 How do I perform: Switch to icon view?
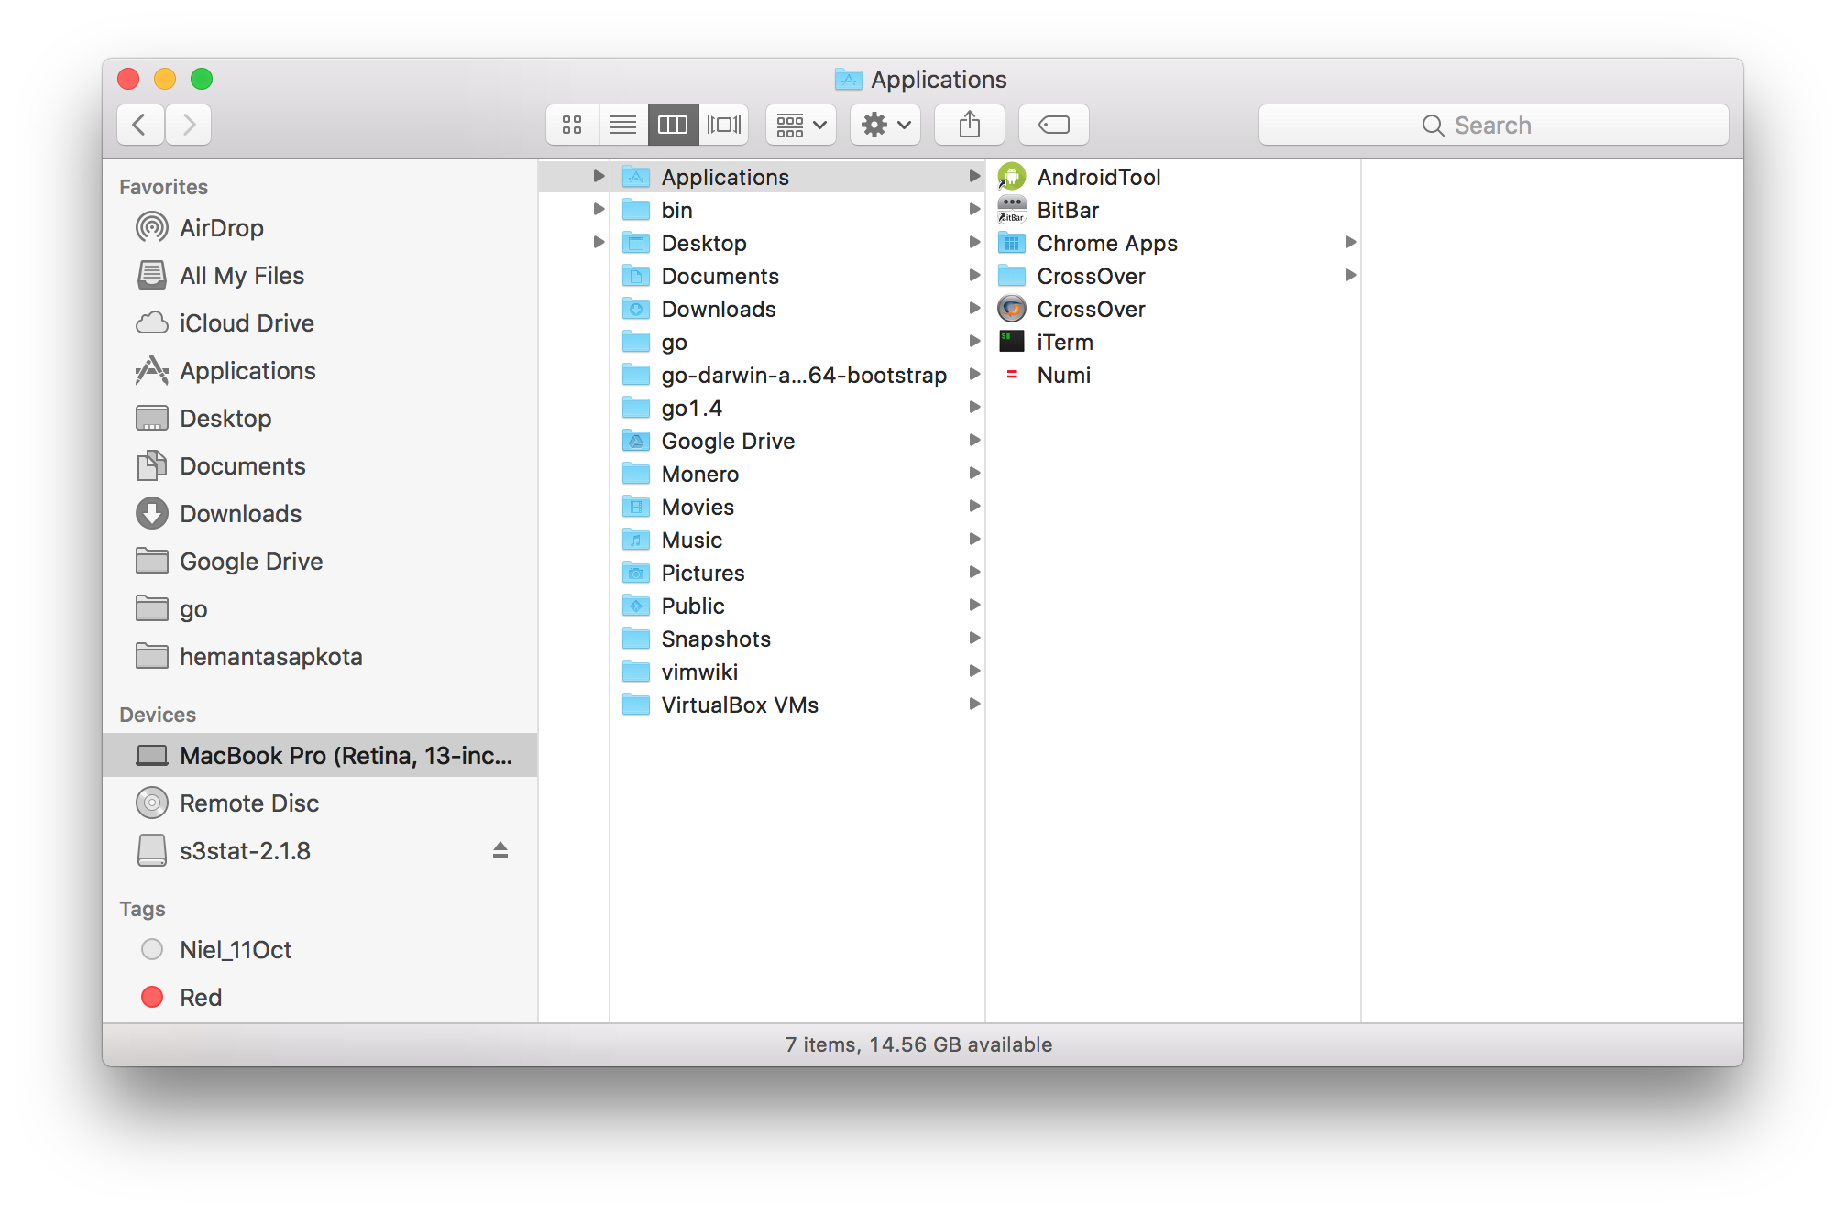point(572,125)
